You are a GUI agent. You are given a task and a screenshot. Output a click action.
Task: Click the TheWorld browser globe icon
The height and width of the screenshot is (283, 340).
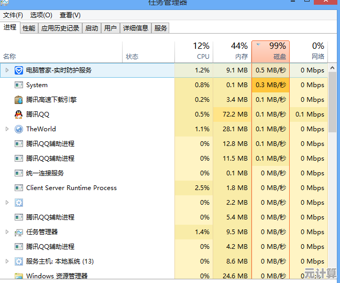click(x=19, y=129)
